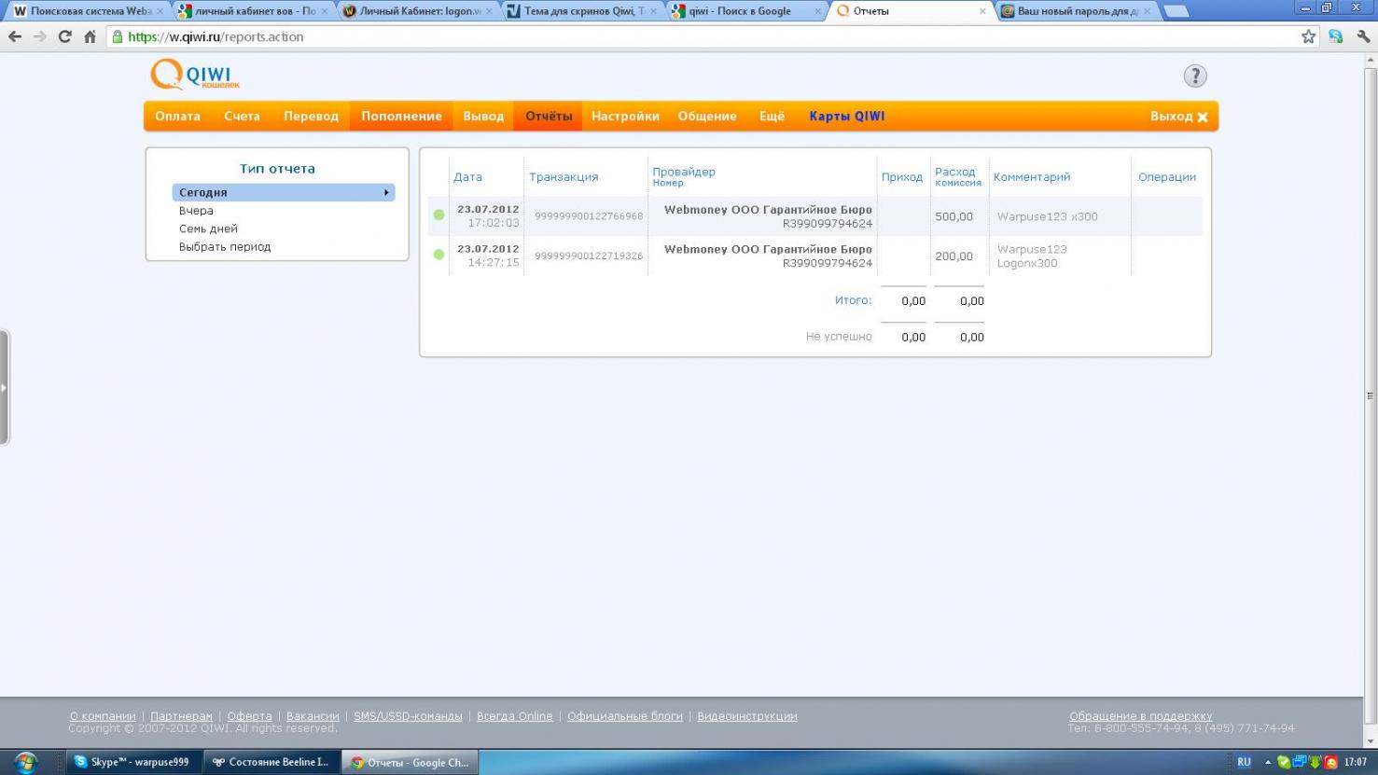Bookmark page with the star icon

[1308, 37]
